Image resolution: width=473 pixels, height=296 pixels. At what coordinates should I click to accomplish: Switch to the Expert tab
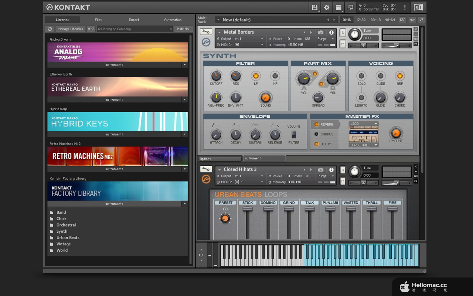point(134,20)
